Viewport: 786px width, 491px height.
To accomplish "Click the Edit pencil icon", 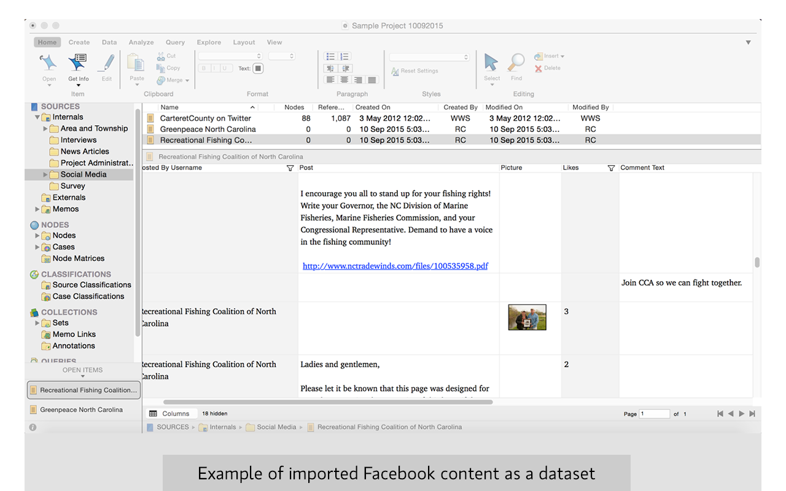I will click(107, 64).
